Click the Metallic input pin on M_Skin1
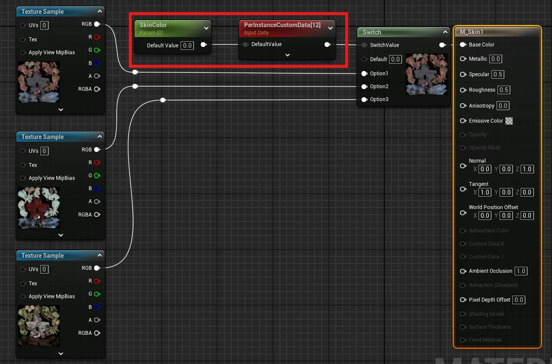 tap(463, 59)
